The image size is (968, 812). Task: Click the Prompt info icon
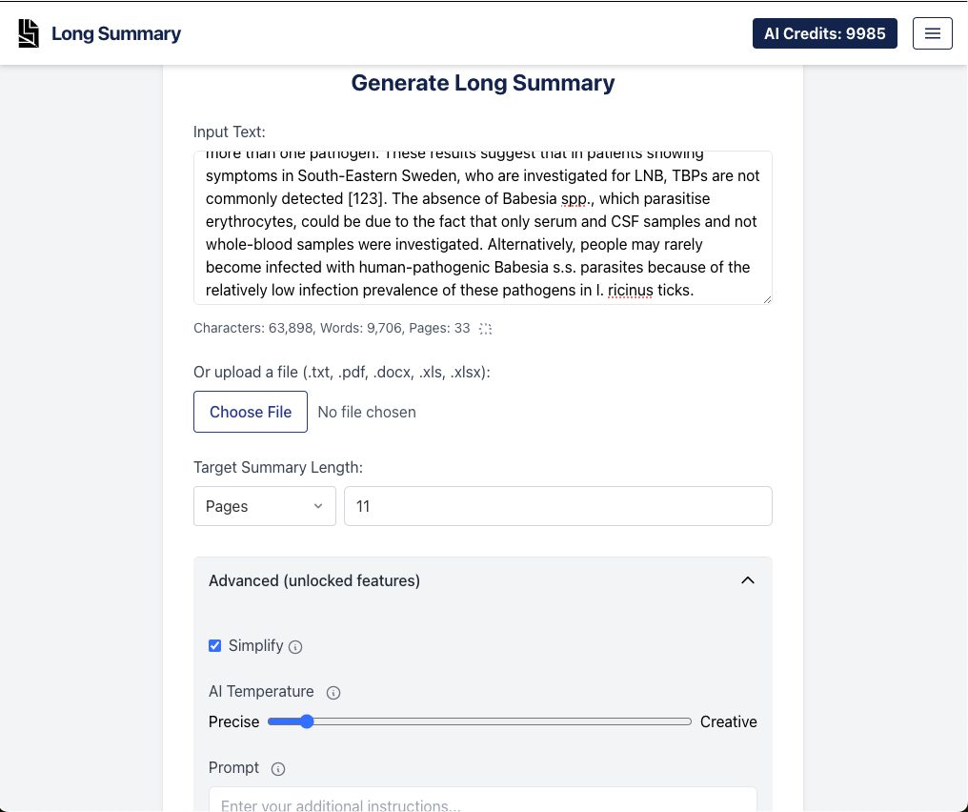[277, 768]
